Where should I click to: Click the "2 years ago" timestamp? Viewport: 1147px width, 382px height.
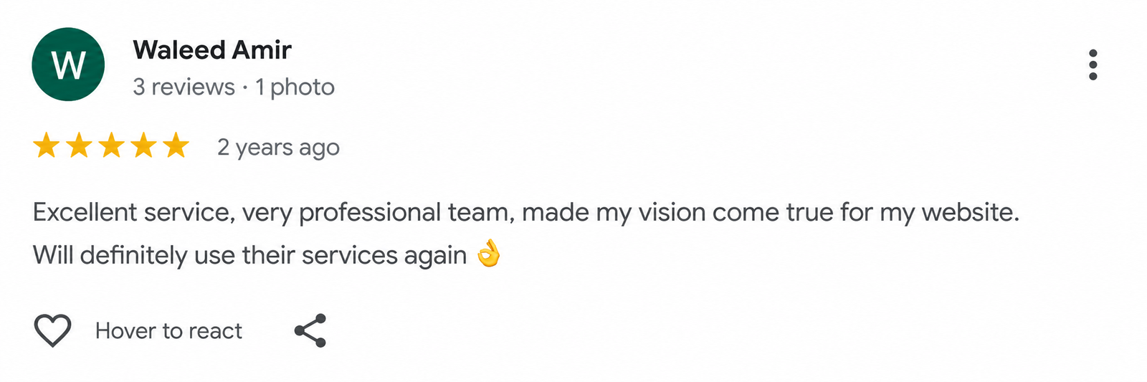(278, 147)
